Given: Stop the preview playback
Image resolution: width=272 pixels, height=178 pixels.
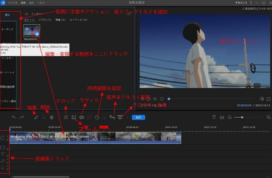Looking at the screenshot, I should pos(162,99).
